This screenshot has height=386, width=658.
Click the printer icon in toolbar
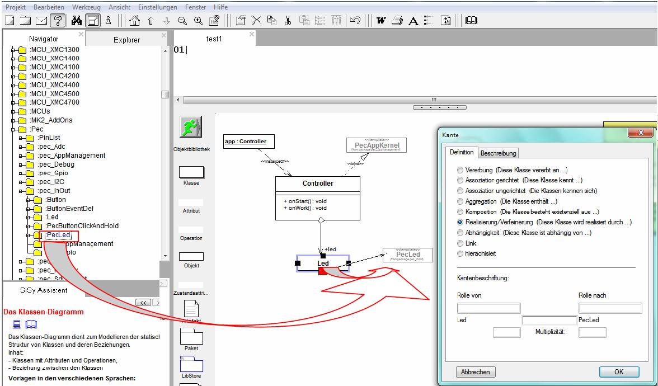[x=398, y=21]
